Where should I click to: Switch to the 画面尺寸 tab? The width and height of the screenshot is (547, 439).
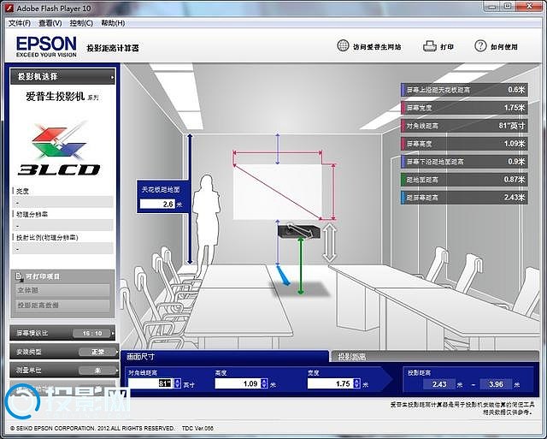pos(225,357)
